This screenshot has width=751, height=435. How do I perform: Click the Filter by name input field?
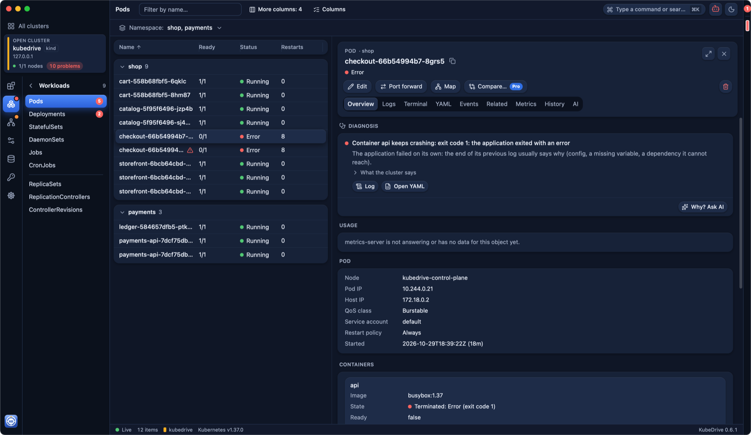pos(190,9)
